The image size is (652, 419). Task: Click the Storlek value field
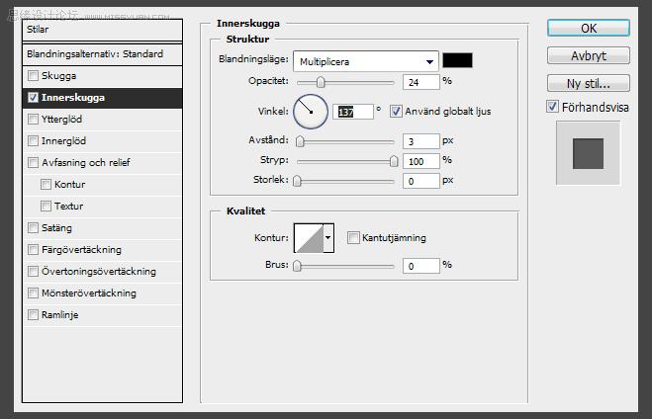pos(420,181)
